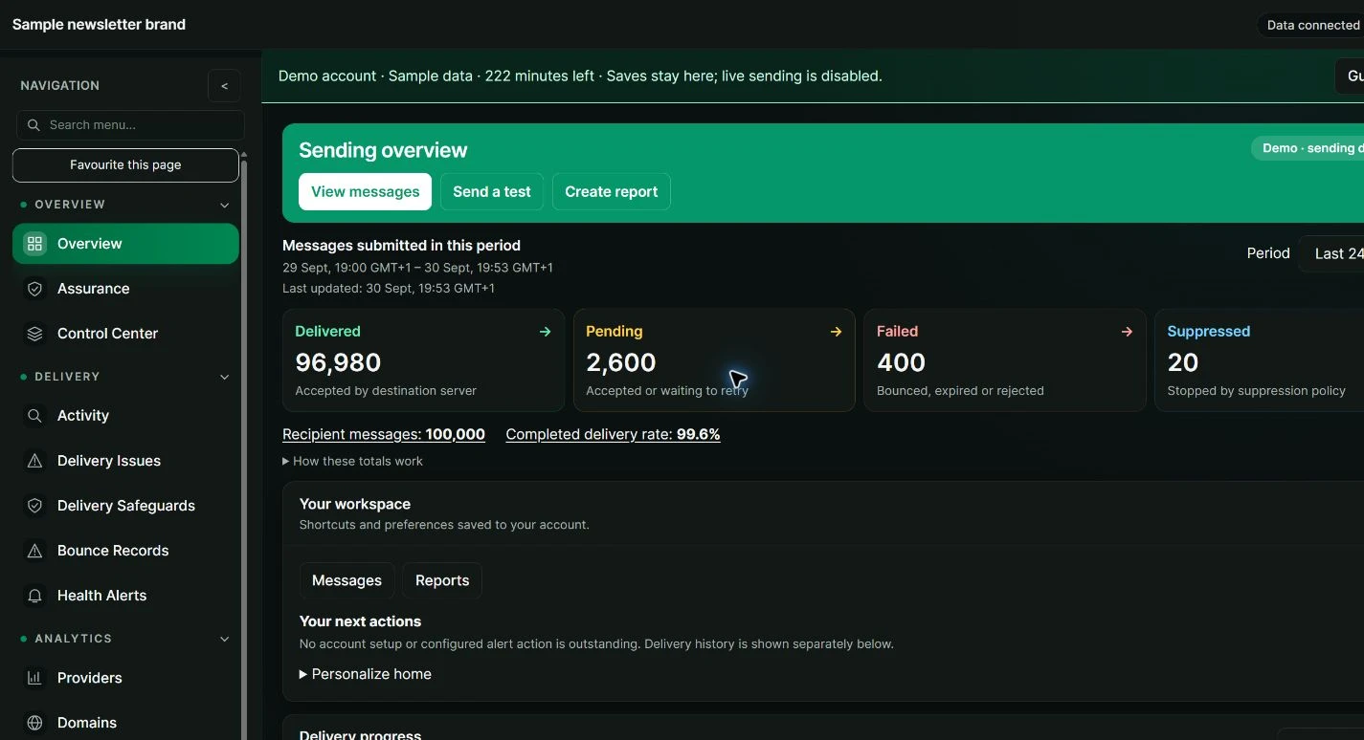
Task: Open the Reports workspace shortcut
Action: 442,580
